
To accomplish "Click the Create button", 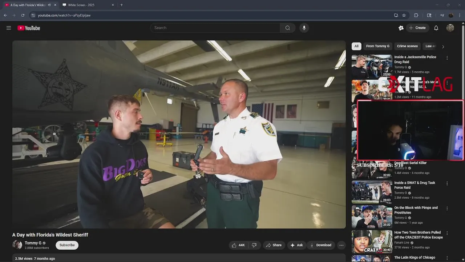I will click(417, 28).
